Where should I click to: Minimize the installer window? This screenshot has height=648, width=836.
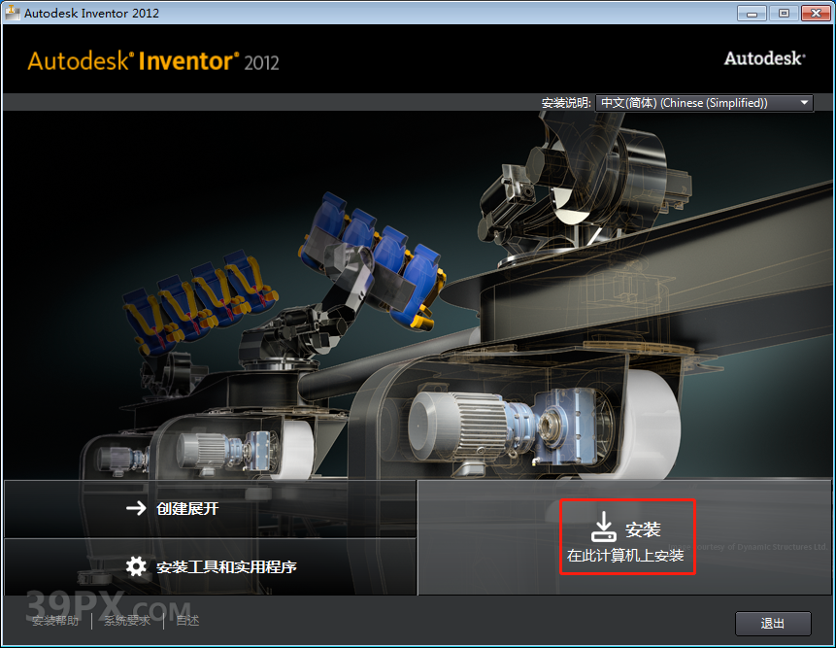(751, 13)
